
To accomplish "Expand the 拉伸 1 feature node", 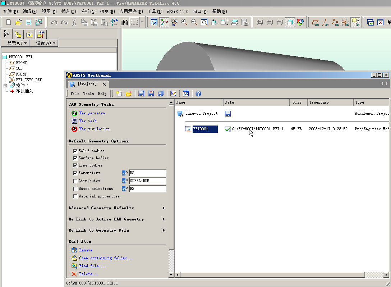I will coord(5,86).
